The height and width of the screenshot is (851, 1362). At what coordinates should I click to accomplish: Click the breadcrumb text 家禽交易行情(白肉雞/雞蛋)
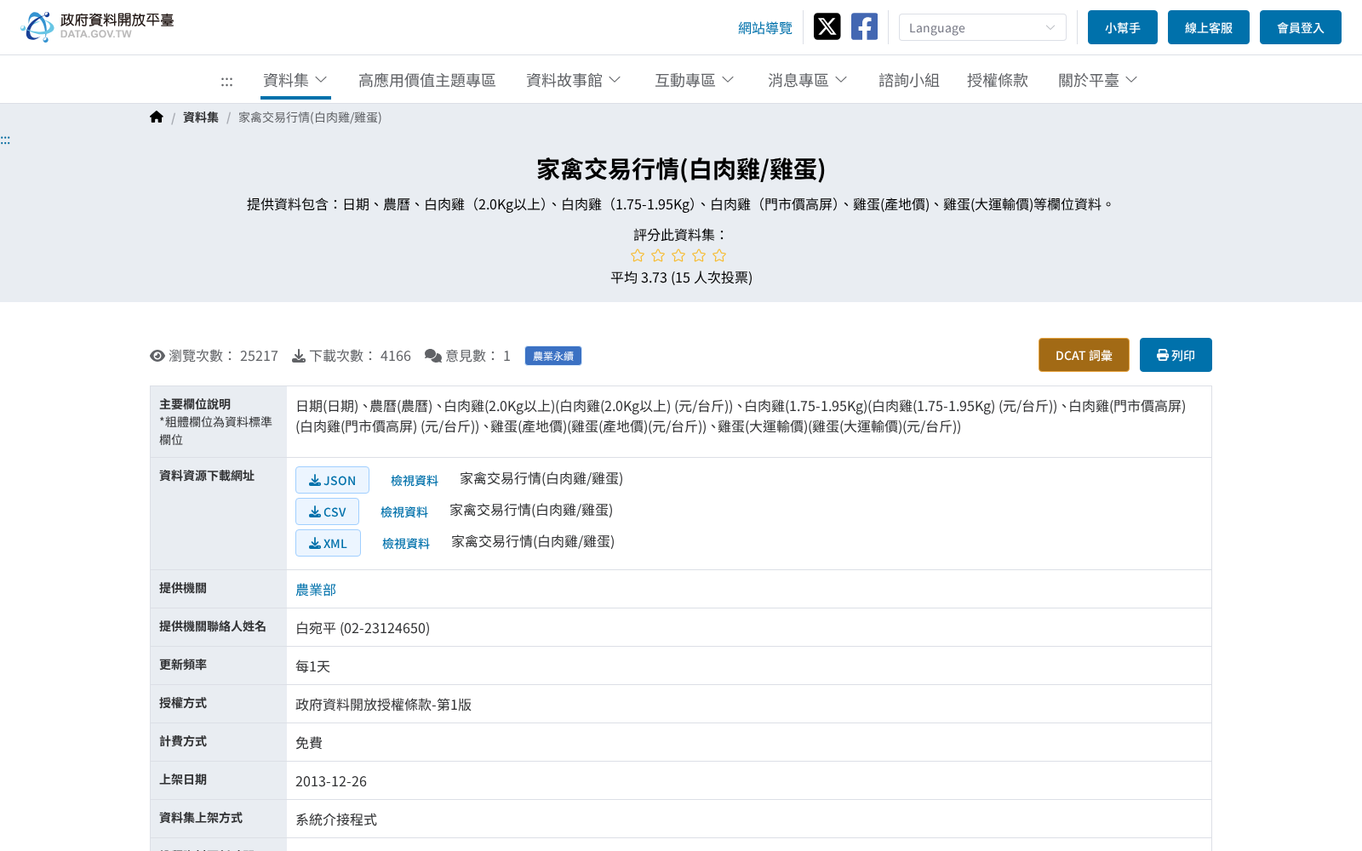click(x=310, y=117)
